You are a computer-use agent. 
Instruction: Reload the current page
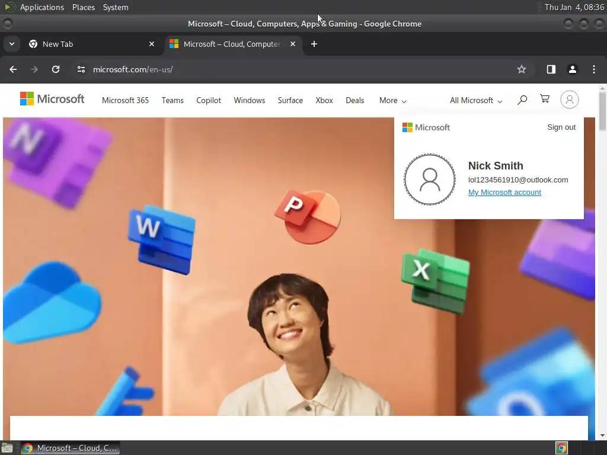tap(56, 69)
